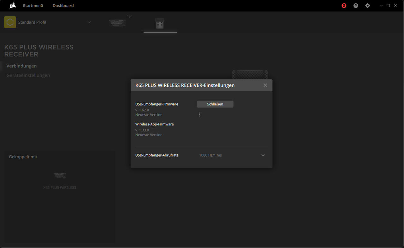Screen dimensions: 404x248
Task: Open the Startmenü tab
Action: [x=33, y=6]
